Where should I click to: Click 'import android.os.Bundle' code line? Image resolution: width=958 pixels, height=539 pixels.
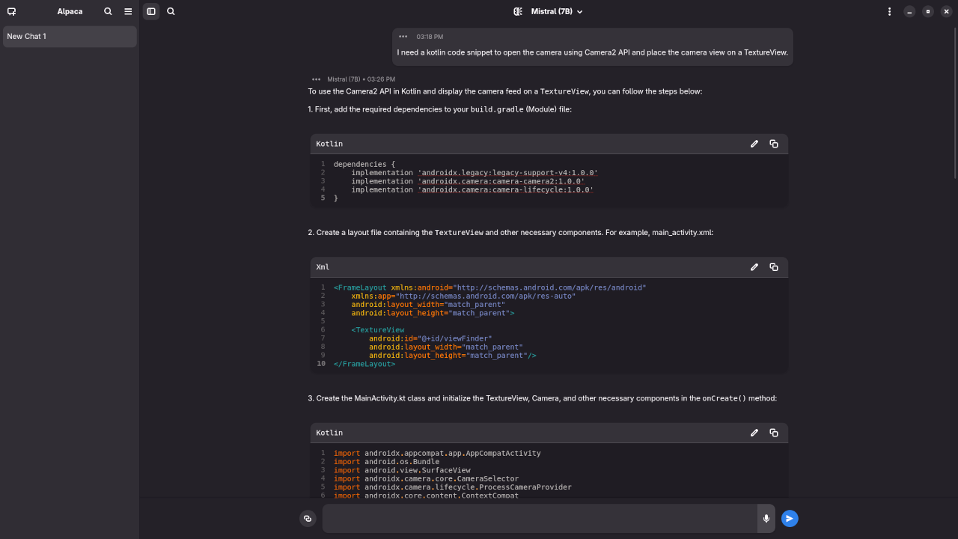[x=386, y=462]
